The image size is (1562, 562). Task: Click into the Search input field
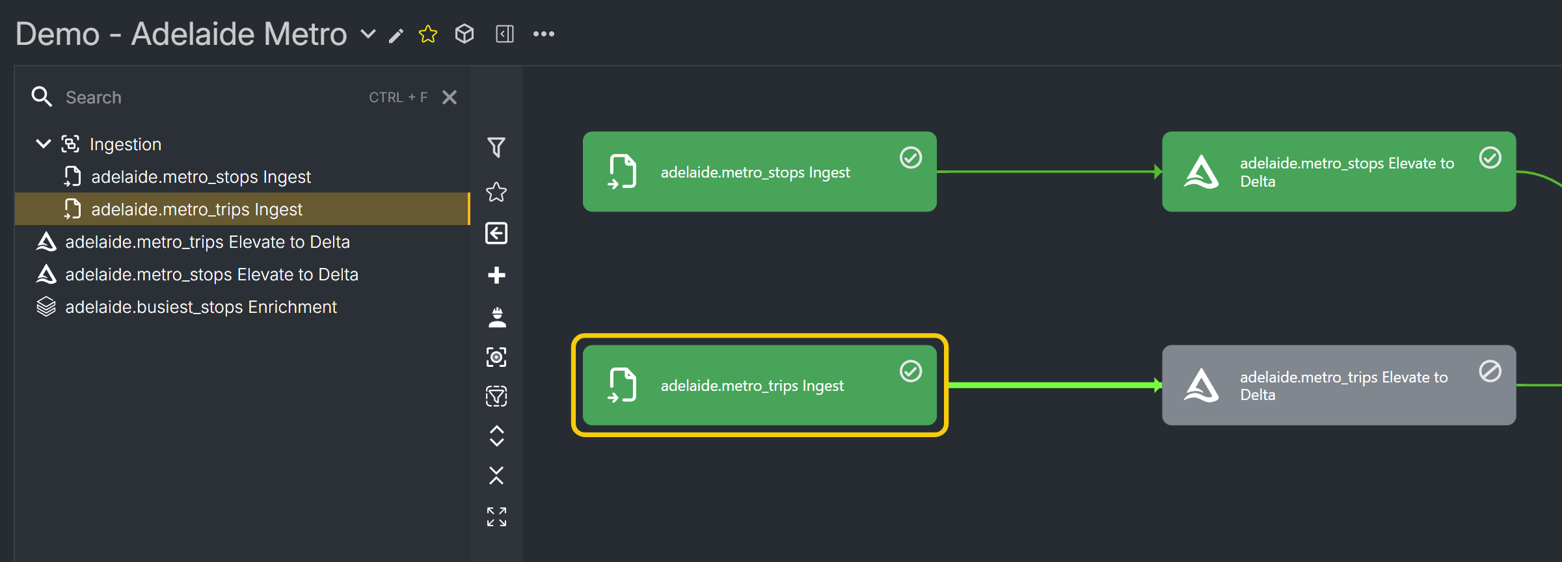[x=208, y=98]
